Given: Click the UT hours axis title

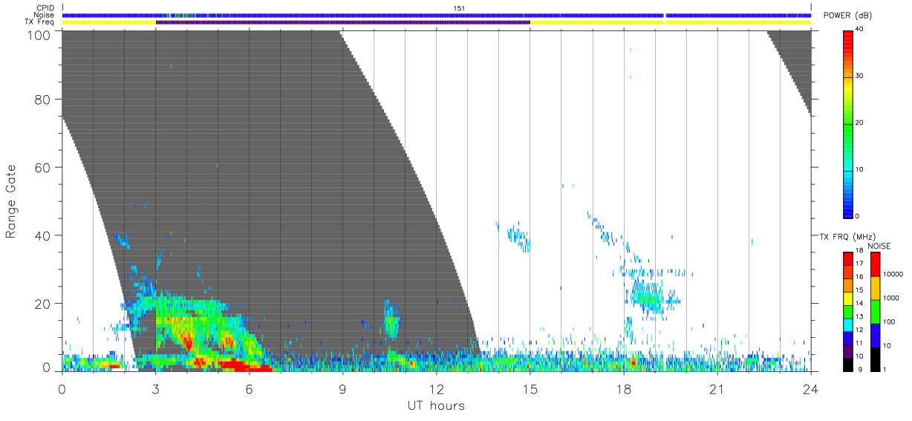Looking at the screenshot, I should coord(436,405).
